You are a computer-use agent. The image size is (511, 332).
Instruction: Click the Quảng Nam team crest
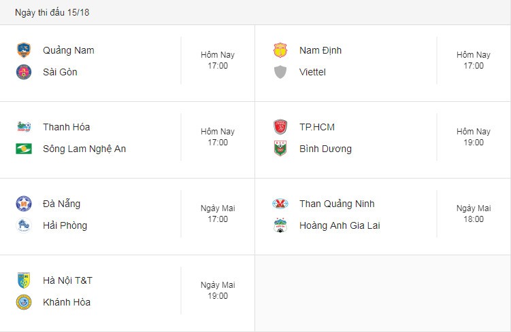(x=24, y=50)
